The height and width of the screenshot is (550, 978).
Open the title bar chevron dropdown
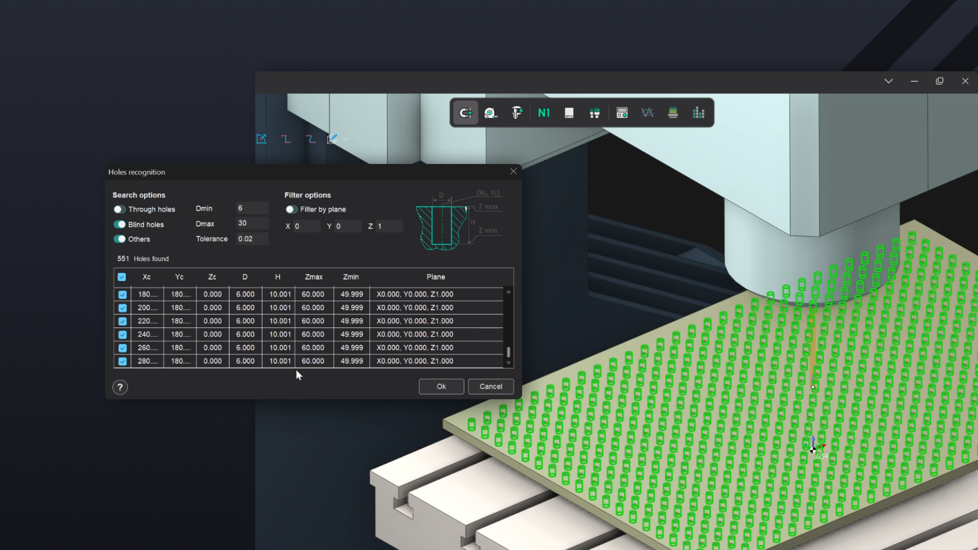tap(888, 81)
